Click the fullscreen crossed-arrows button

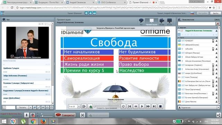pos(83,115)
